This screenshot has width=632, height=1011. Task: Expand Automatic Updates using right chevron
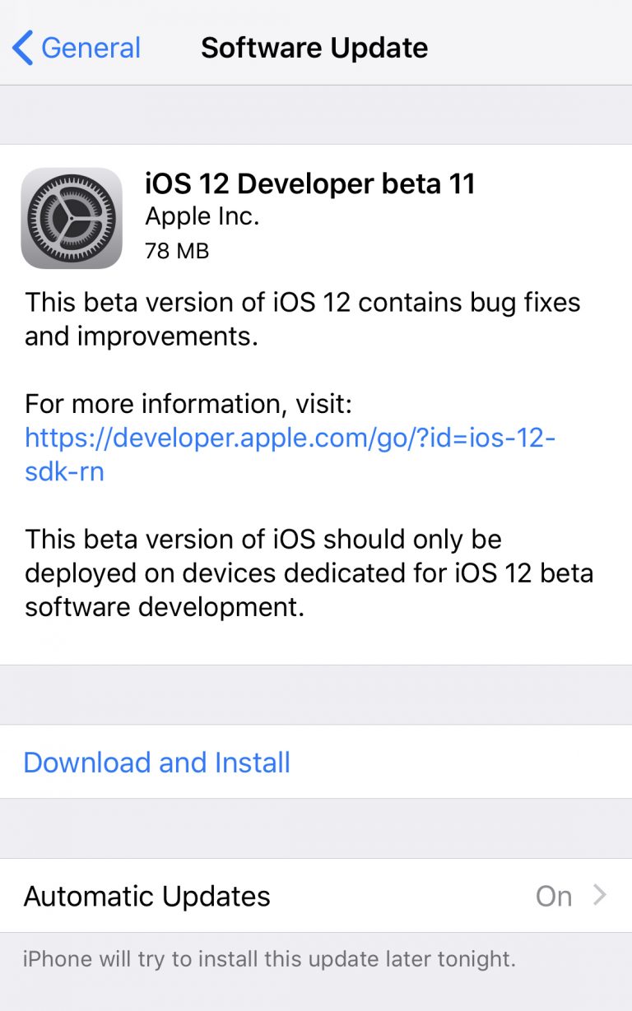coord(600,895)
